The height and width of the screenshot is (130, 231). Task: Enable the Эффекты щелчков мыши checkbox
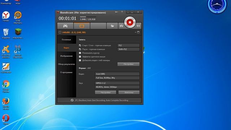(80, 57)
